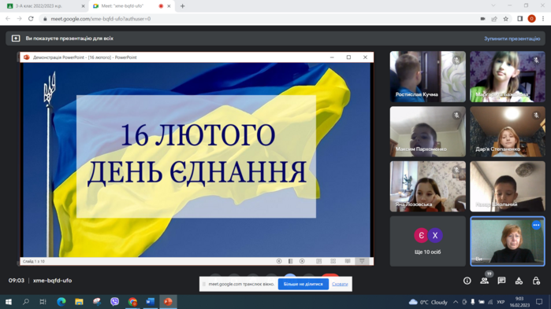
Task: Switch to PowerPoint on the taskbar
Action: (x=168, y=302)
